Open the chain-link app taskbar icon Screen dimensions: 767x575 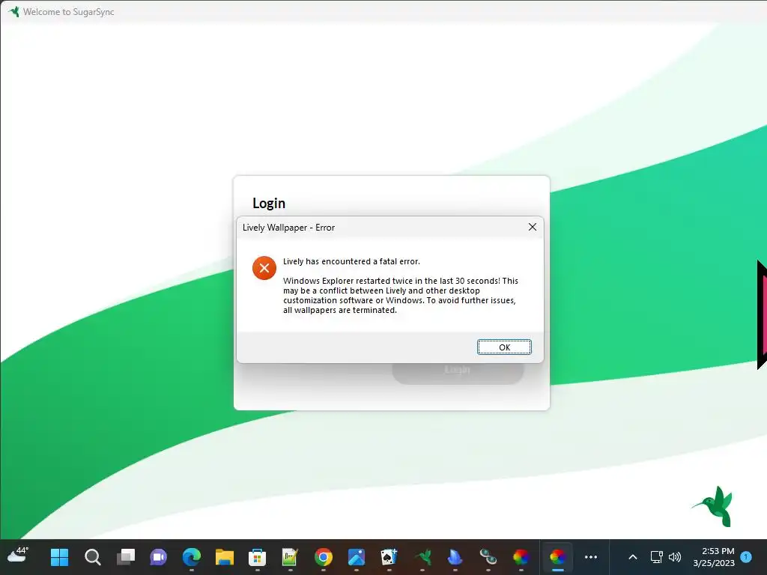(488, 557)
